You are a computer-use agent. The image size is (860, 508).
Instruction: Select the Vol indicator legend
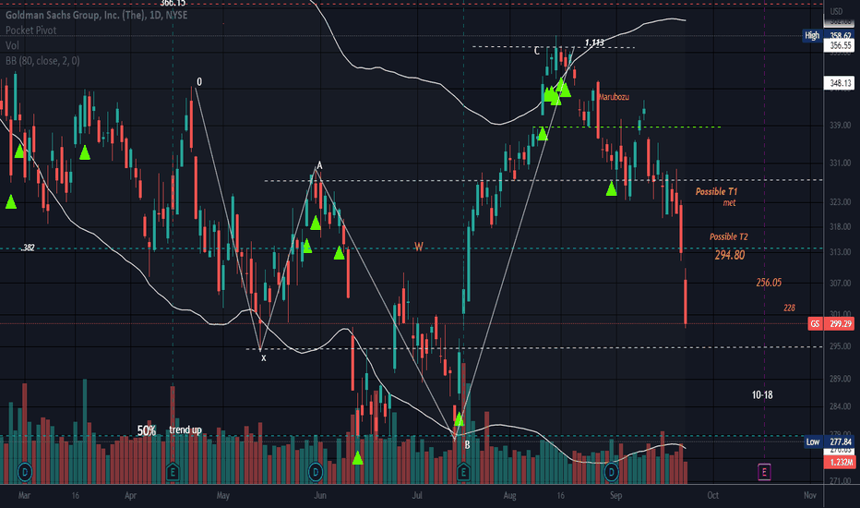pos(12,45)
